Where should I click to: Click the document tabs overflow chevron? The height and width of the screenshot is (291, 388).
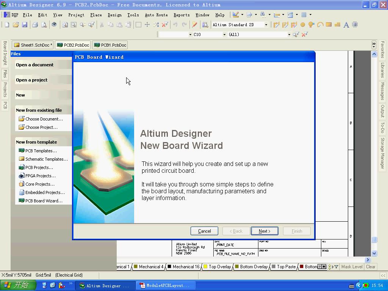pyautogui.click(x=374, y=45)
